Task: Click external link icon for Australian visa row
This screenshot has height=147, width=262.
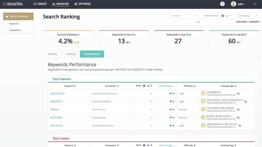Action: pyautogui.click(x=239, y=118)
